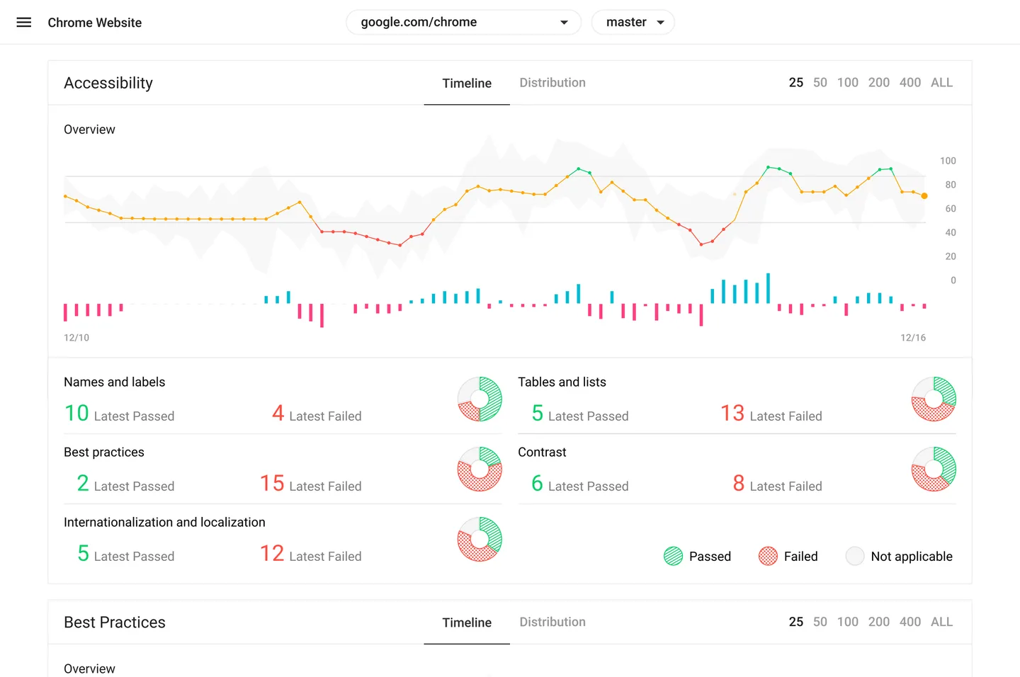Click the Failed legend swatch

768,557
